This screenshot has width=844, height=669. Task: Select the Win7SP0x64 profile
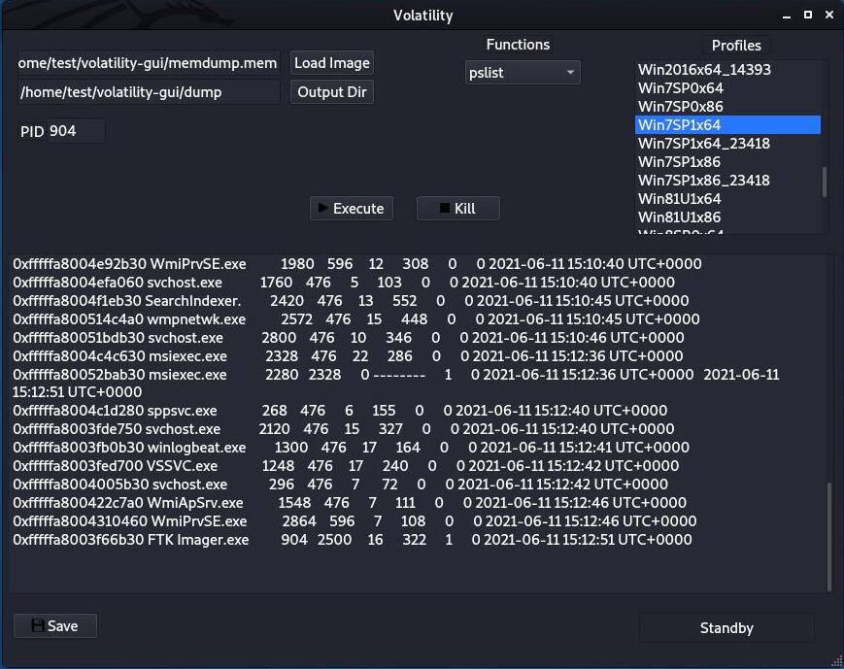(x=727, y=87)
